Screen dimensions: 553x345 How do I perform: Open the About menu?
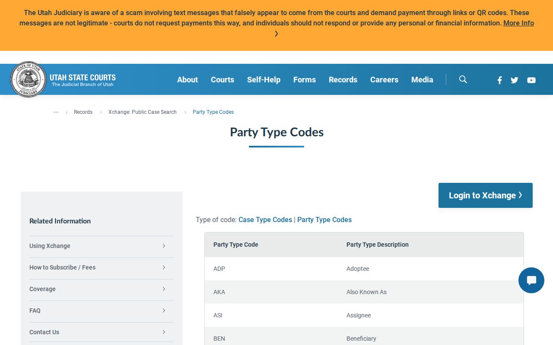click(x=188, y=80)
